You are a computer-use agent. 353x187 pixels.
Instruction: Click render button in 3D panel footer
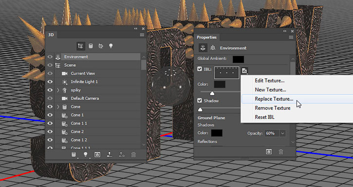(x=97, y=154)
